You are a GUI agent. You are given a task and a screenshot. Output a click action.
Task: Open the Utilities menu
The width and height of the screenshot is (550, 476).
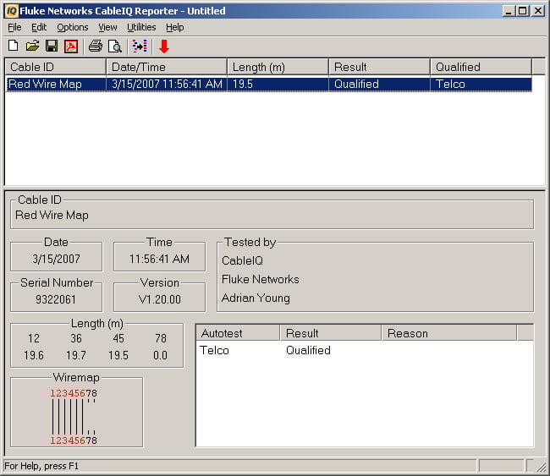click(x=141, y=27)
